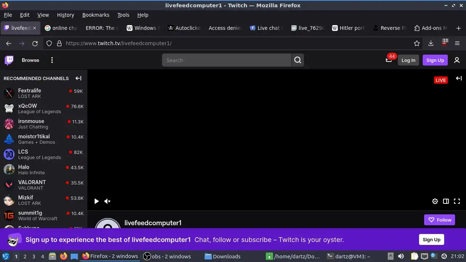Click the Browse link
This screenshot has width=466, height=262.
point(30,60)
